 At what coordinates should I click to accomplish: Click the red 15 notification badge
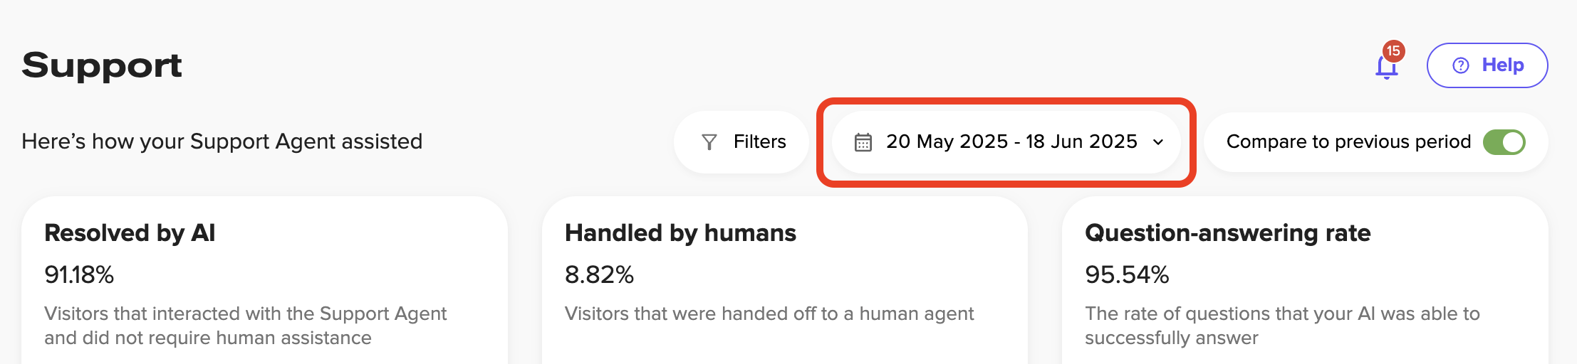click(1393, 51)
